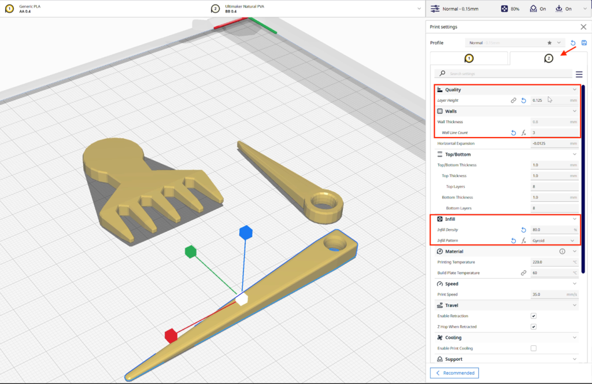Edit the Build Plate Temperature value

554,272
